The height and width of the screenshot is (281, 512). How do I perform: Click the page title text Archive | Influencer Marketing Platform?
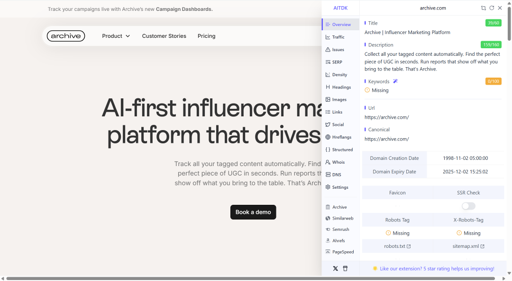pyautogui.click(x=407, y=32)
